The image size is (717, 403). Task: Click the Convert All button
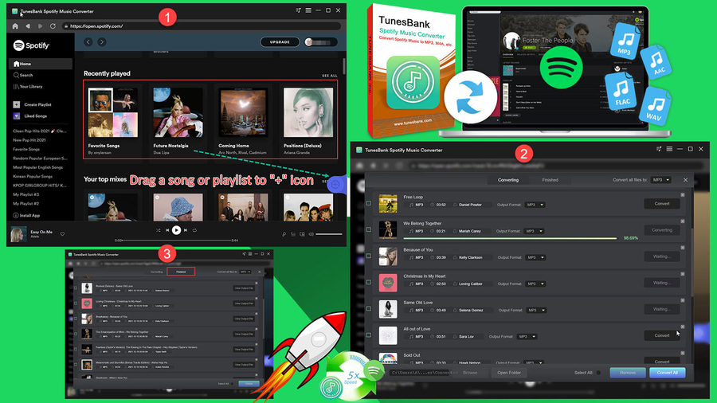[x=667, y=372]
